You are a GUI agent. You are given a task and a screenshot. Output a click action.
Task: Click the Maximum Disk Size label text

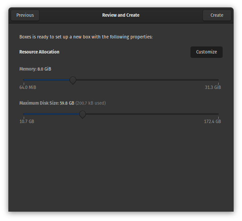point(39,103)
